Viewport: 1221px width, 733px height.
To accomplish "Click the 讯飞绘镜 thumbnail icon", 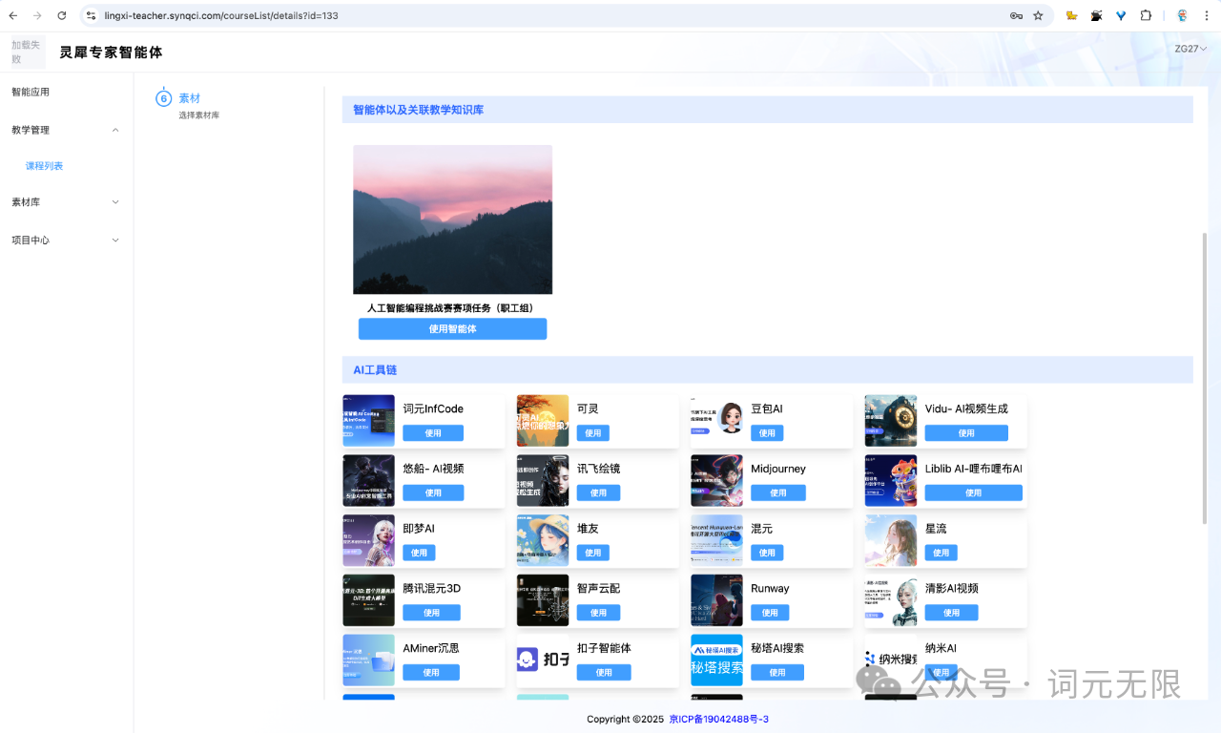I will (543, 480).
